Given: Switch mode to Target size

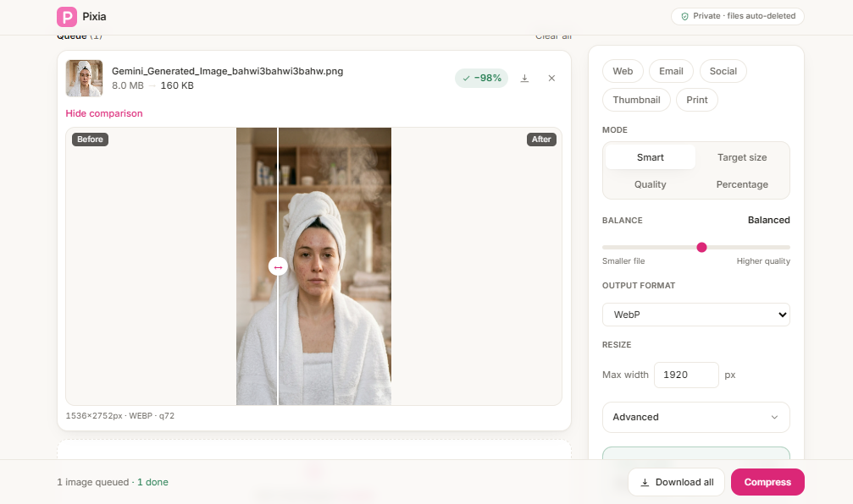Looking at the screenshot, I should pyautogui.click(x=742, y=157).
